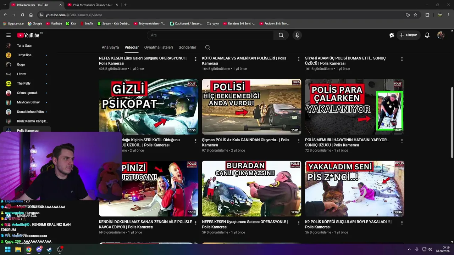This screenshot has width=454, height=255.
Task: Select the Videolar channel tab
Action: (x=132, y=47)
